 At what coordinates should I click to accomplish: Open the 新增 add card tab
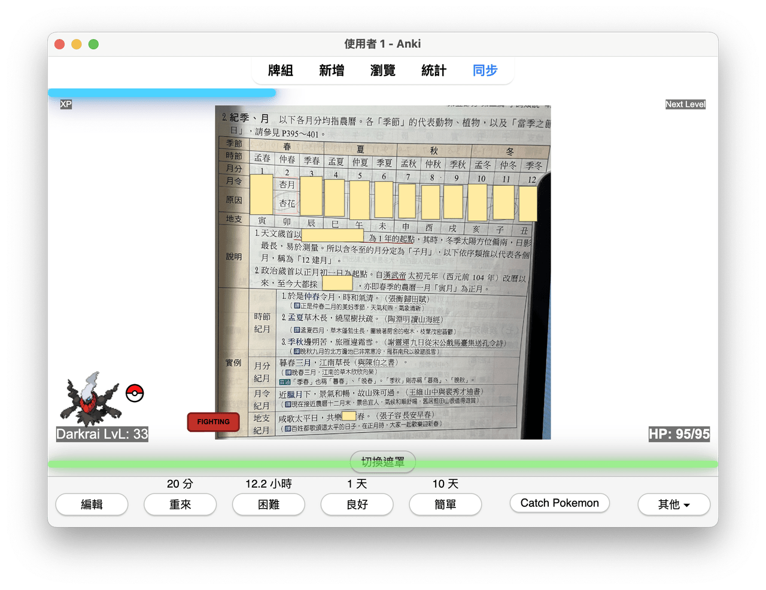coord(332,71)
